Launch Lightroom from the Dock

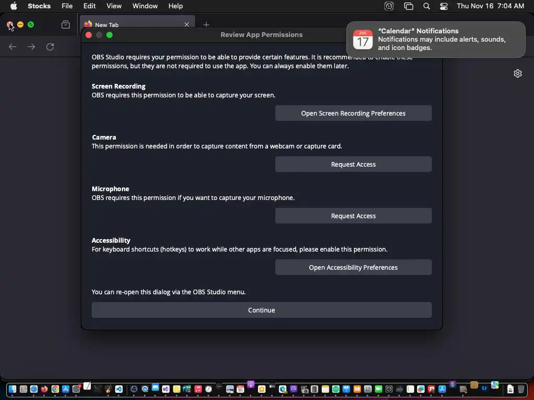484,388
